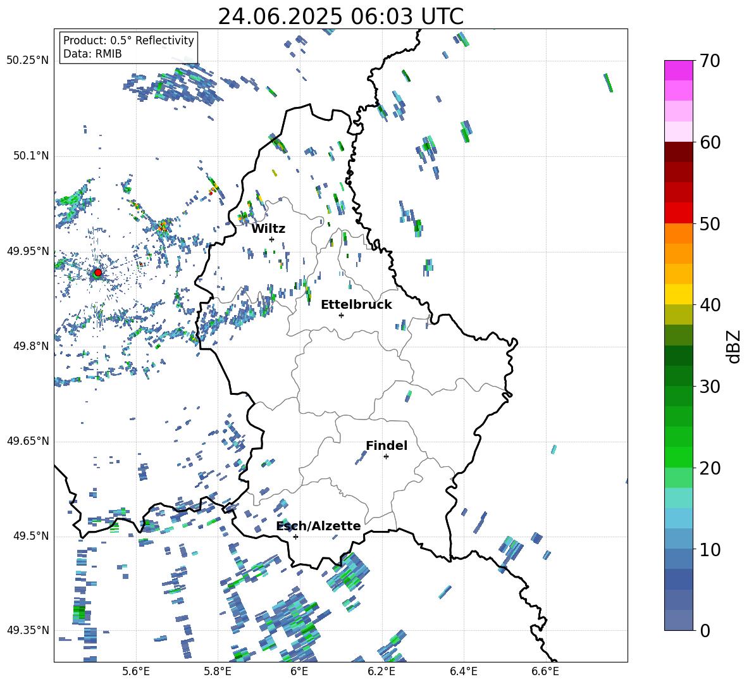Click the 40 value on colorbar
Screen dimensions: 749x684
pos(710,305)
